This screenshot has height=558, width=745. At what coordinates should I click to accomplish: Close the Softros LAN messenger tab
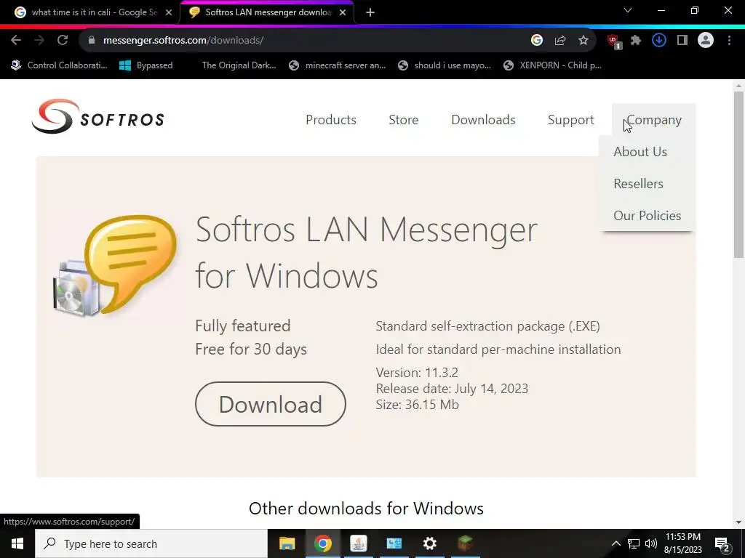pos(343,12)
